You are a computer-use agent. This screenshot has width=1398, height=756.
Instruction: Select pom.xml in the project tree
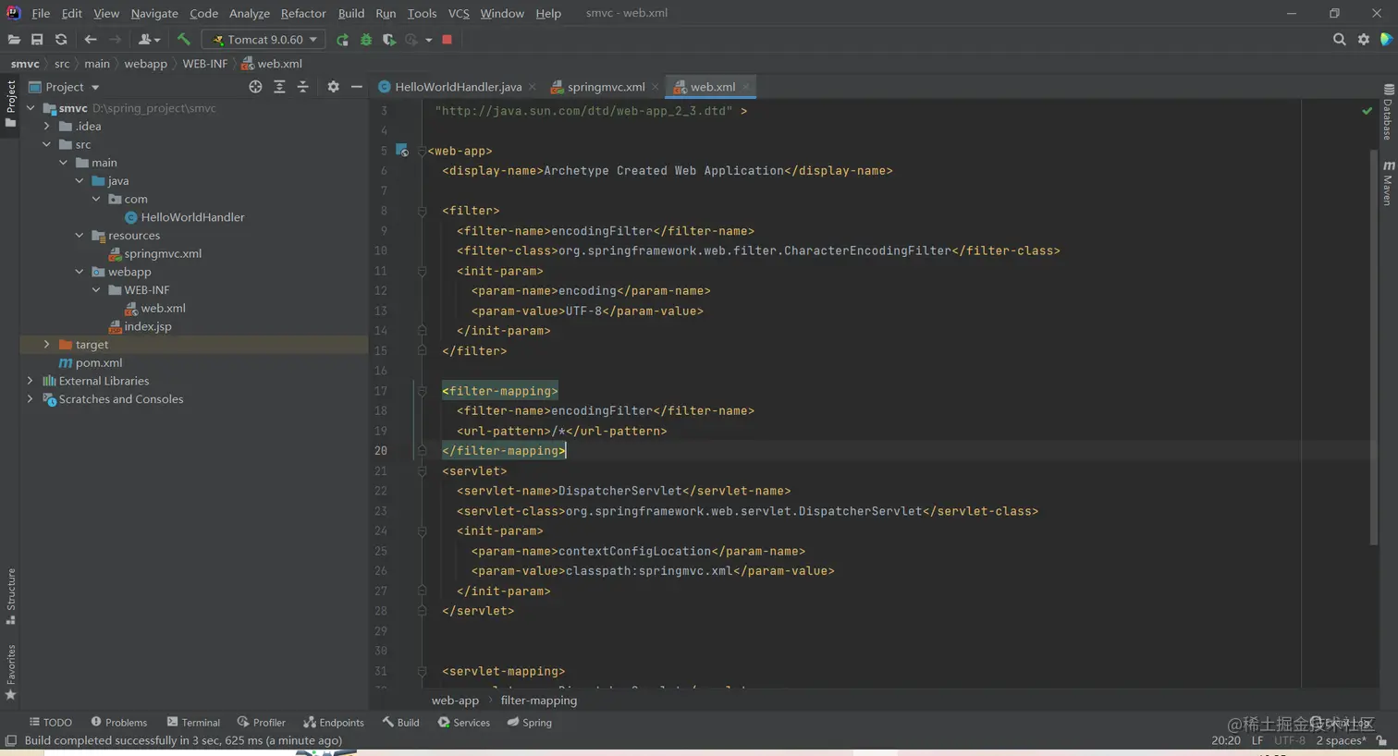point(98,363)
